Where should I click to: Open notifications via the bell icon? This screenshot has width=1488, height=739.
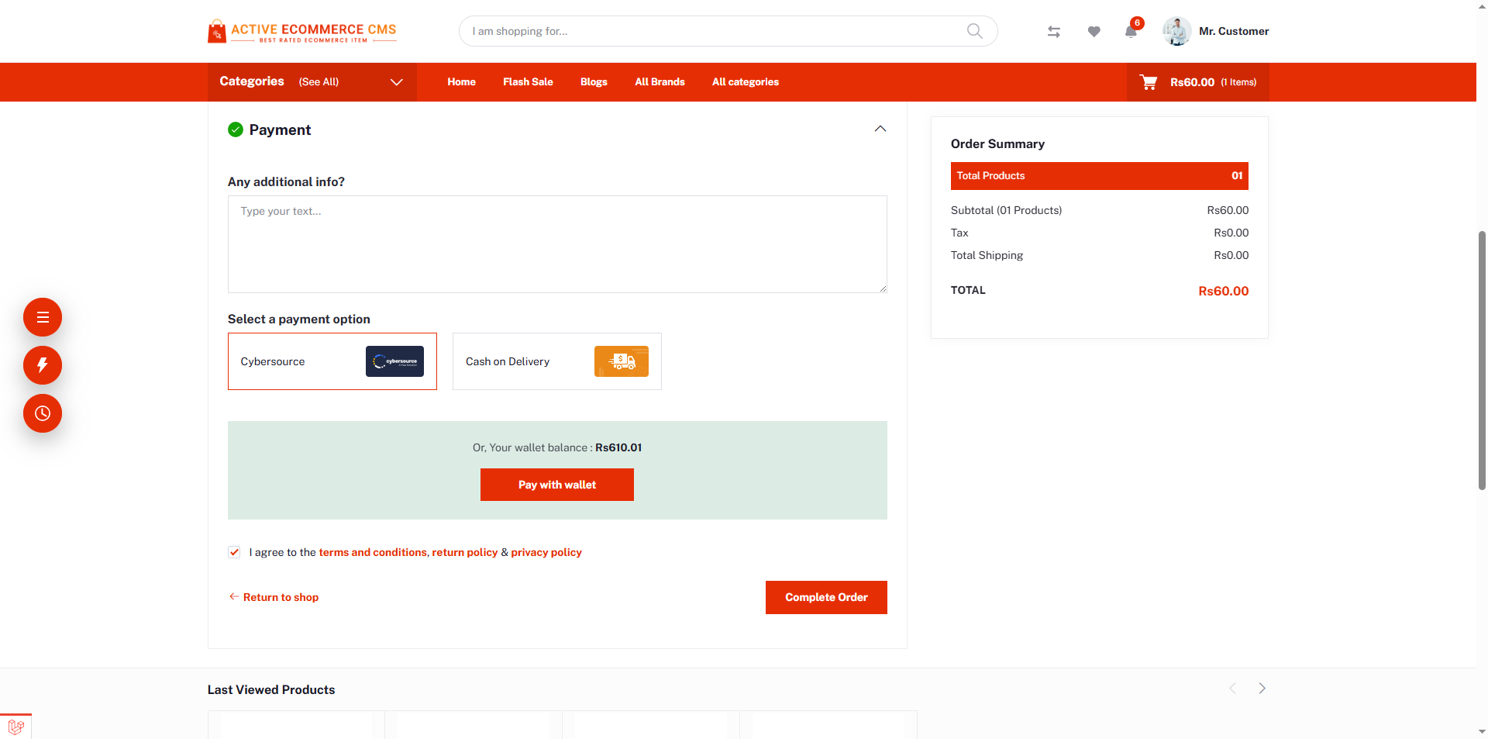[x=1131, y=32]
